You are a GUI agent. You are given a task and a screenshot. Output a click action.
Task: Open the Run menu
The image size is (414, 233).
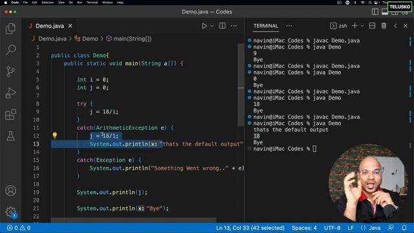80,3
